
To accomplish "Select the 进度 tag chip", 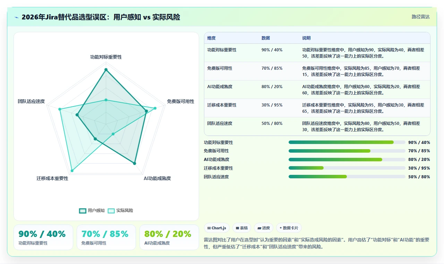I will pyautogui.click(x=264, y=228).
